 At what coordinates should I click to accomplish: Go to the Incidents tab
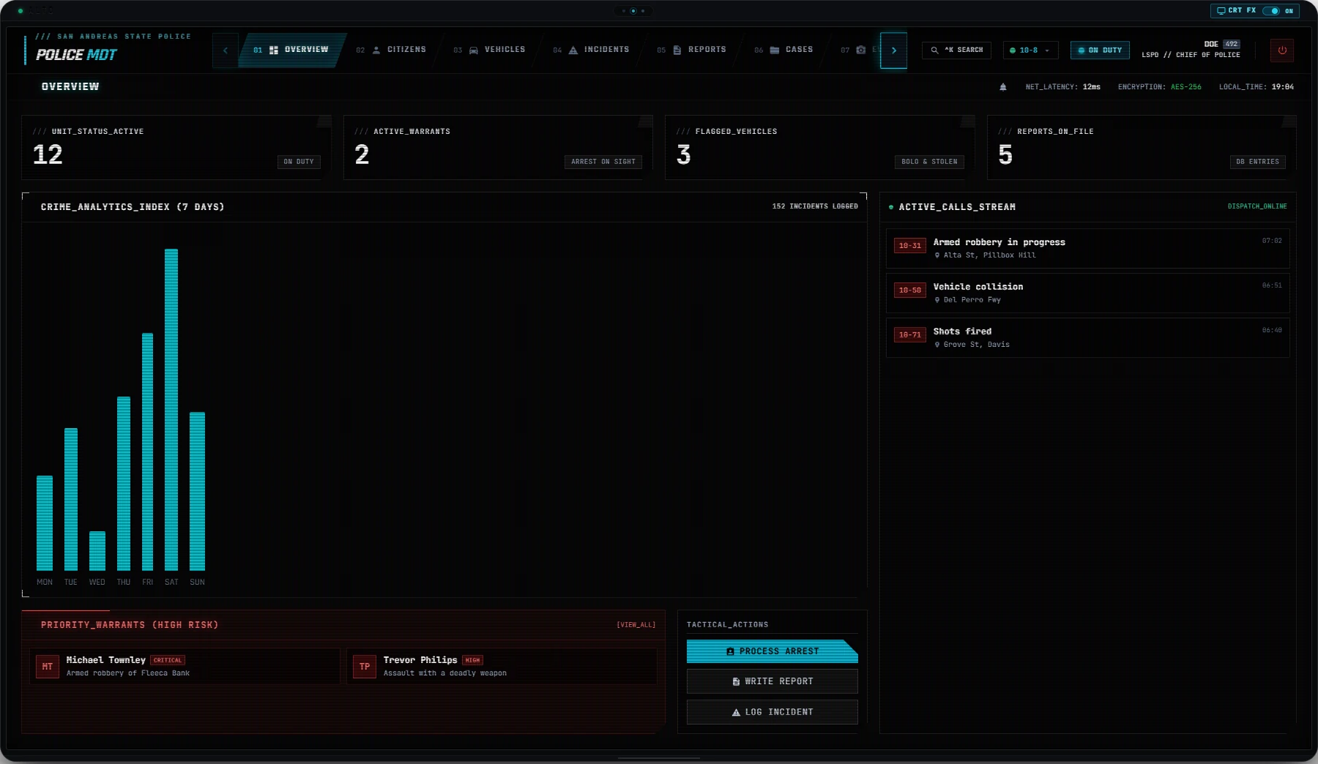click(592, 50)
